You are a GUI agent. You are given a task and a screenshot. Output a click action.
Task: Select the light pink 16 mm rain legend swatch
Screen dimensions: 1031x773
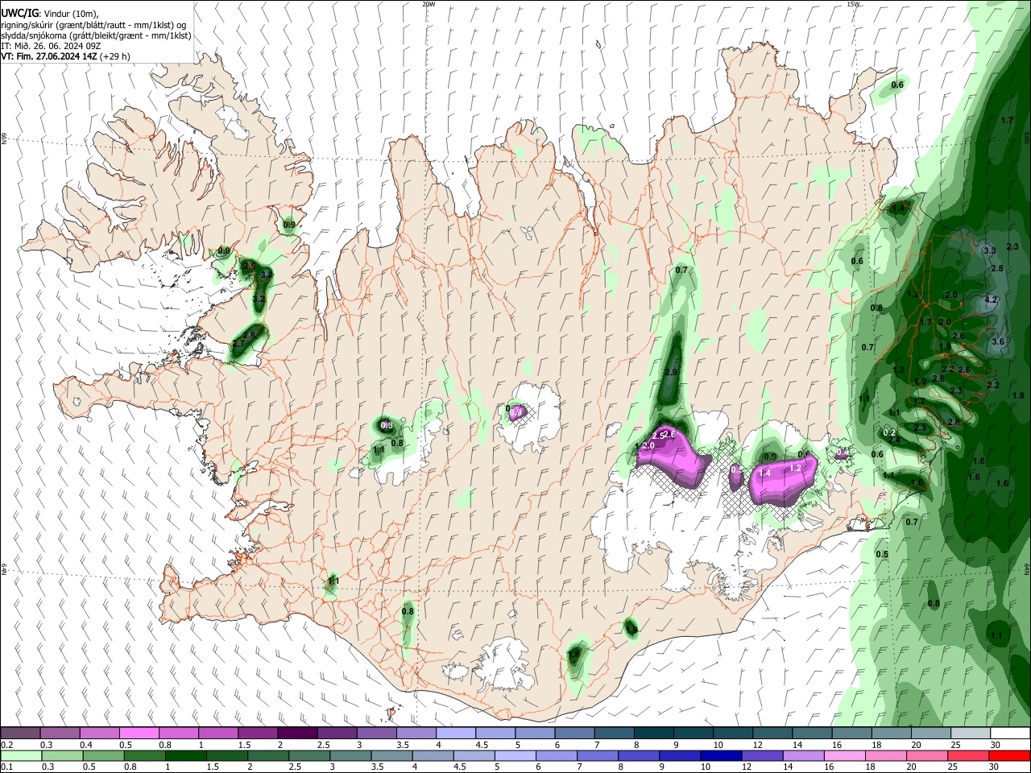coord(846,756)
